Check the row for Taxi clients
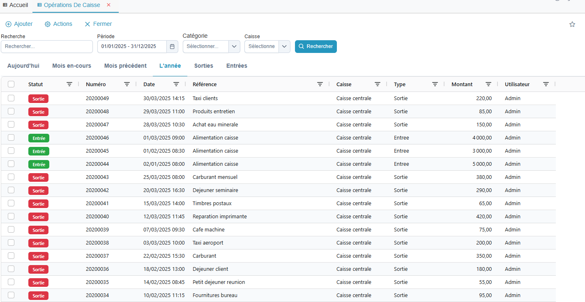Screen dimensions: 585x302 (x=11, y=98)
